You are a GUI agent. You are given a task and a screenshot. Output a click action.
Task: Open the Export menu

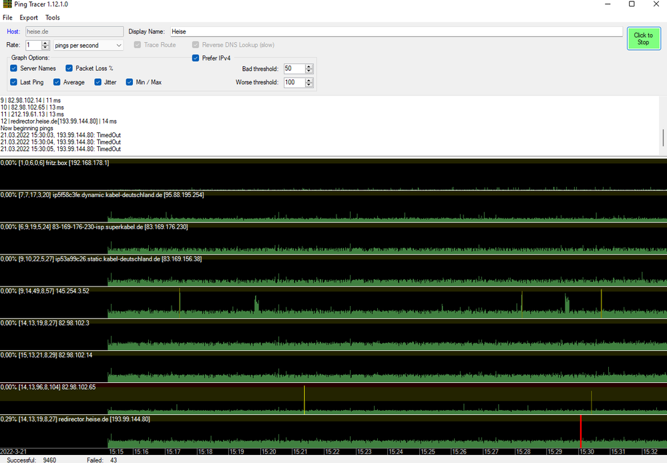coord(29,17)
